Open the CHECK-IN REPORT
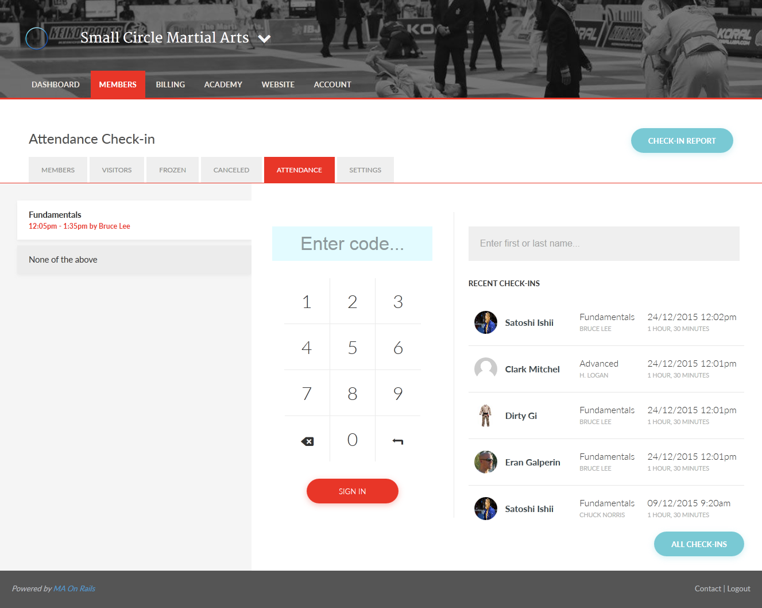 tap(682, 140)
